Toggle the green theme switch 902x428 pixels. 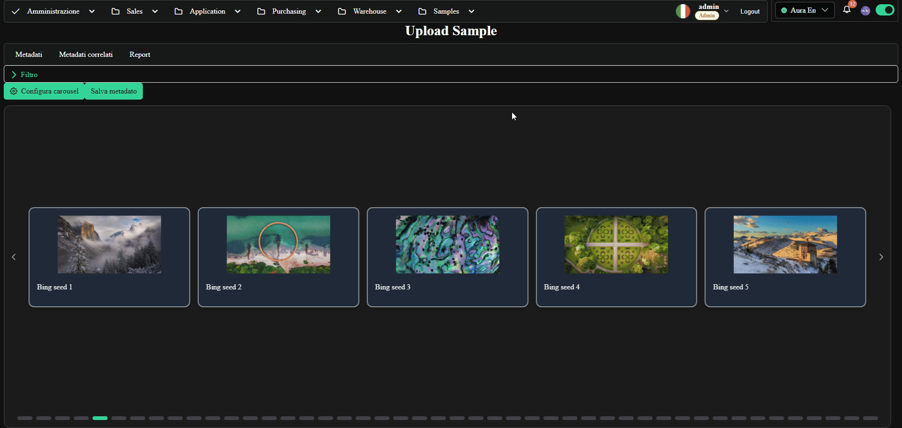[885, 10]
